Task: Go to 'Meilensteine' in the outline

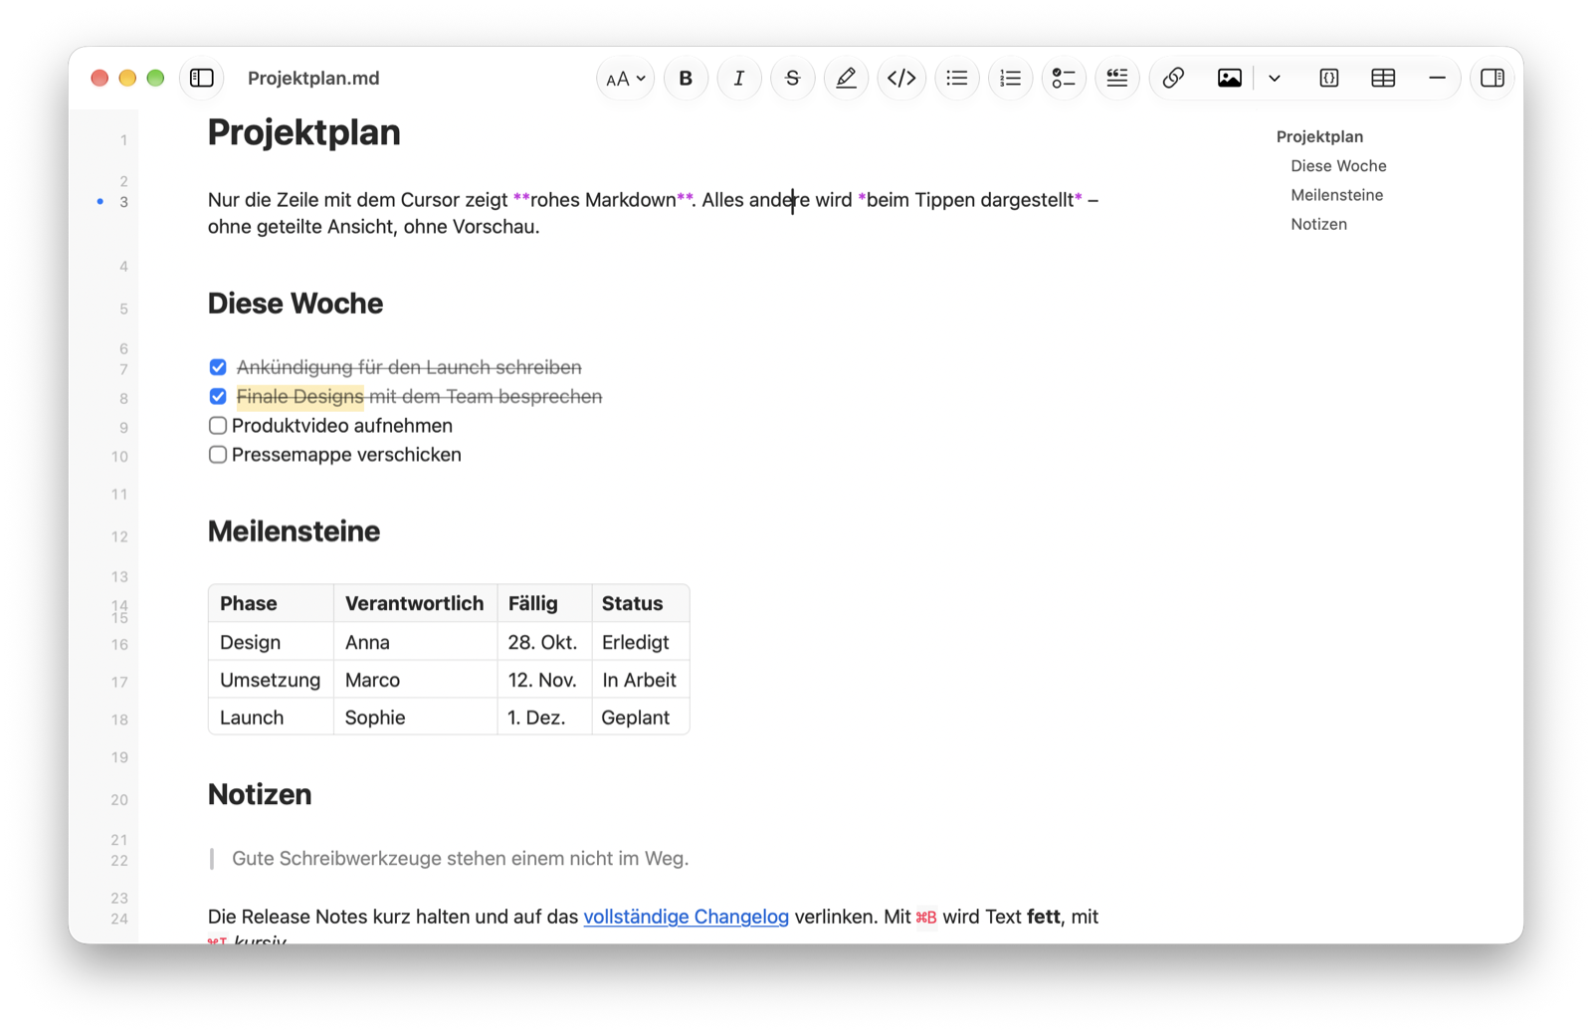Action: click(1337, 194)
